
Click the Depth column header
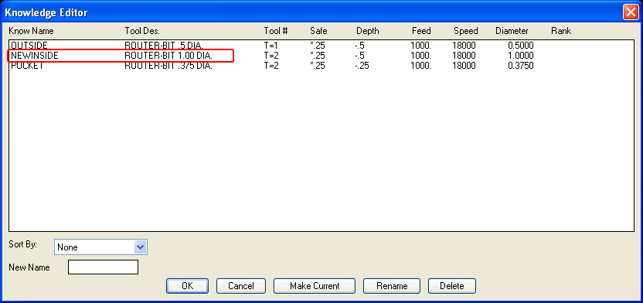click(x=367, y=31)
